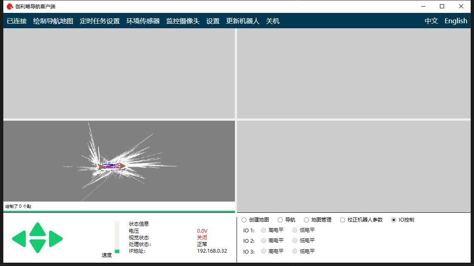Adjust the 速度 speed slider bar
The image size is (474, 266).
117,237
